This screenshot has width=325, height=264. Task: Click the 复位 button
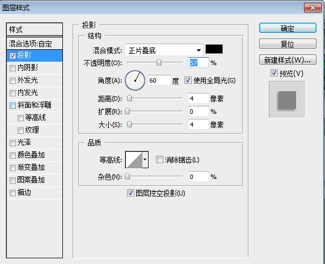tap(288, 44)
